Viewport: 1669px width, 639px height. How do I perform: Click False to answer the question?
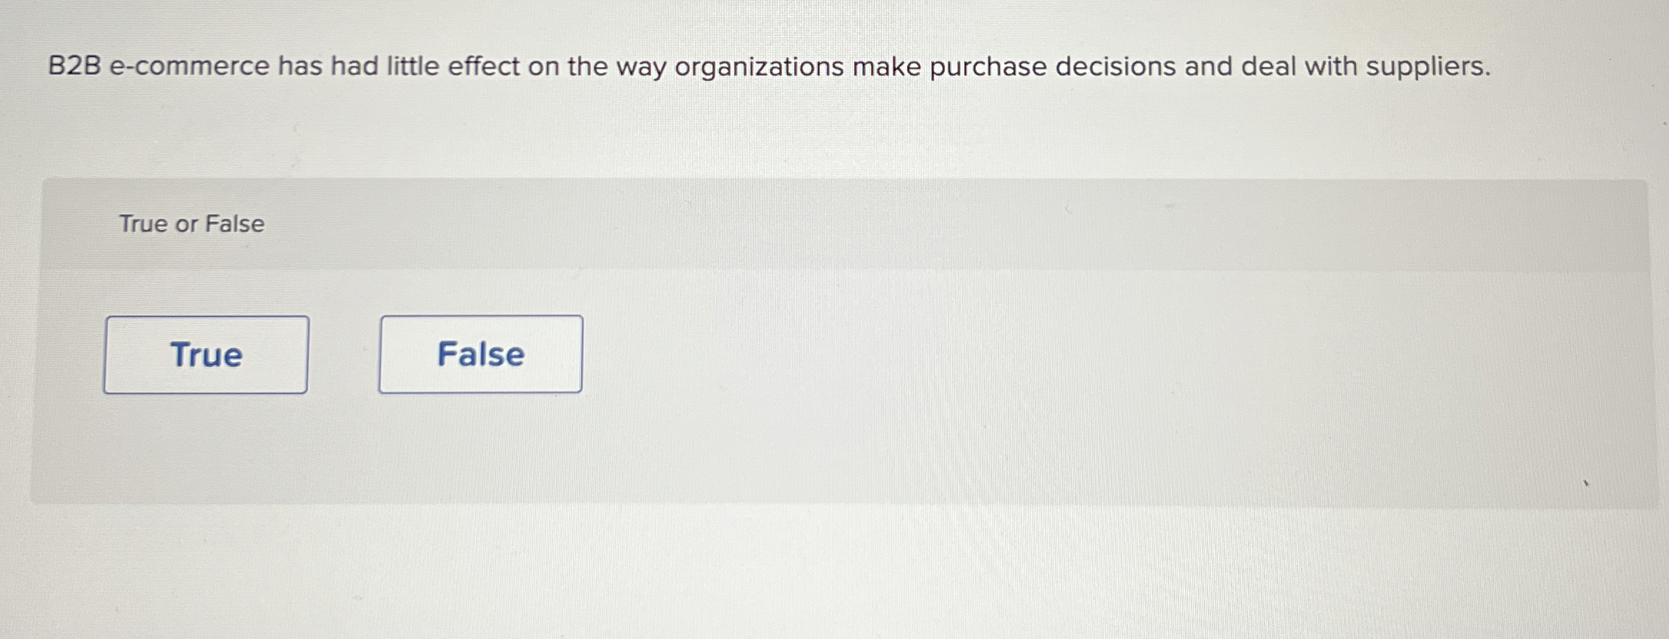coord(480,354)
